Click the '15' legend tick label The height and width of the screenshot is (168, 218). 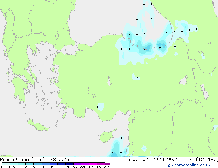(51, 167)
